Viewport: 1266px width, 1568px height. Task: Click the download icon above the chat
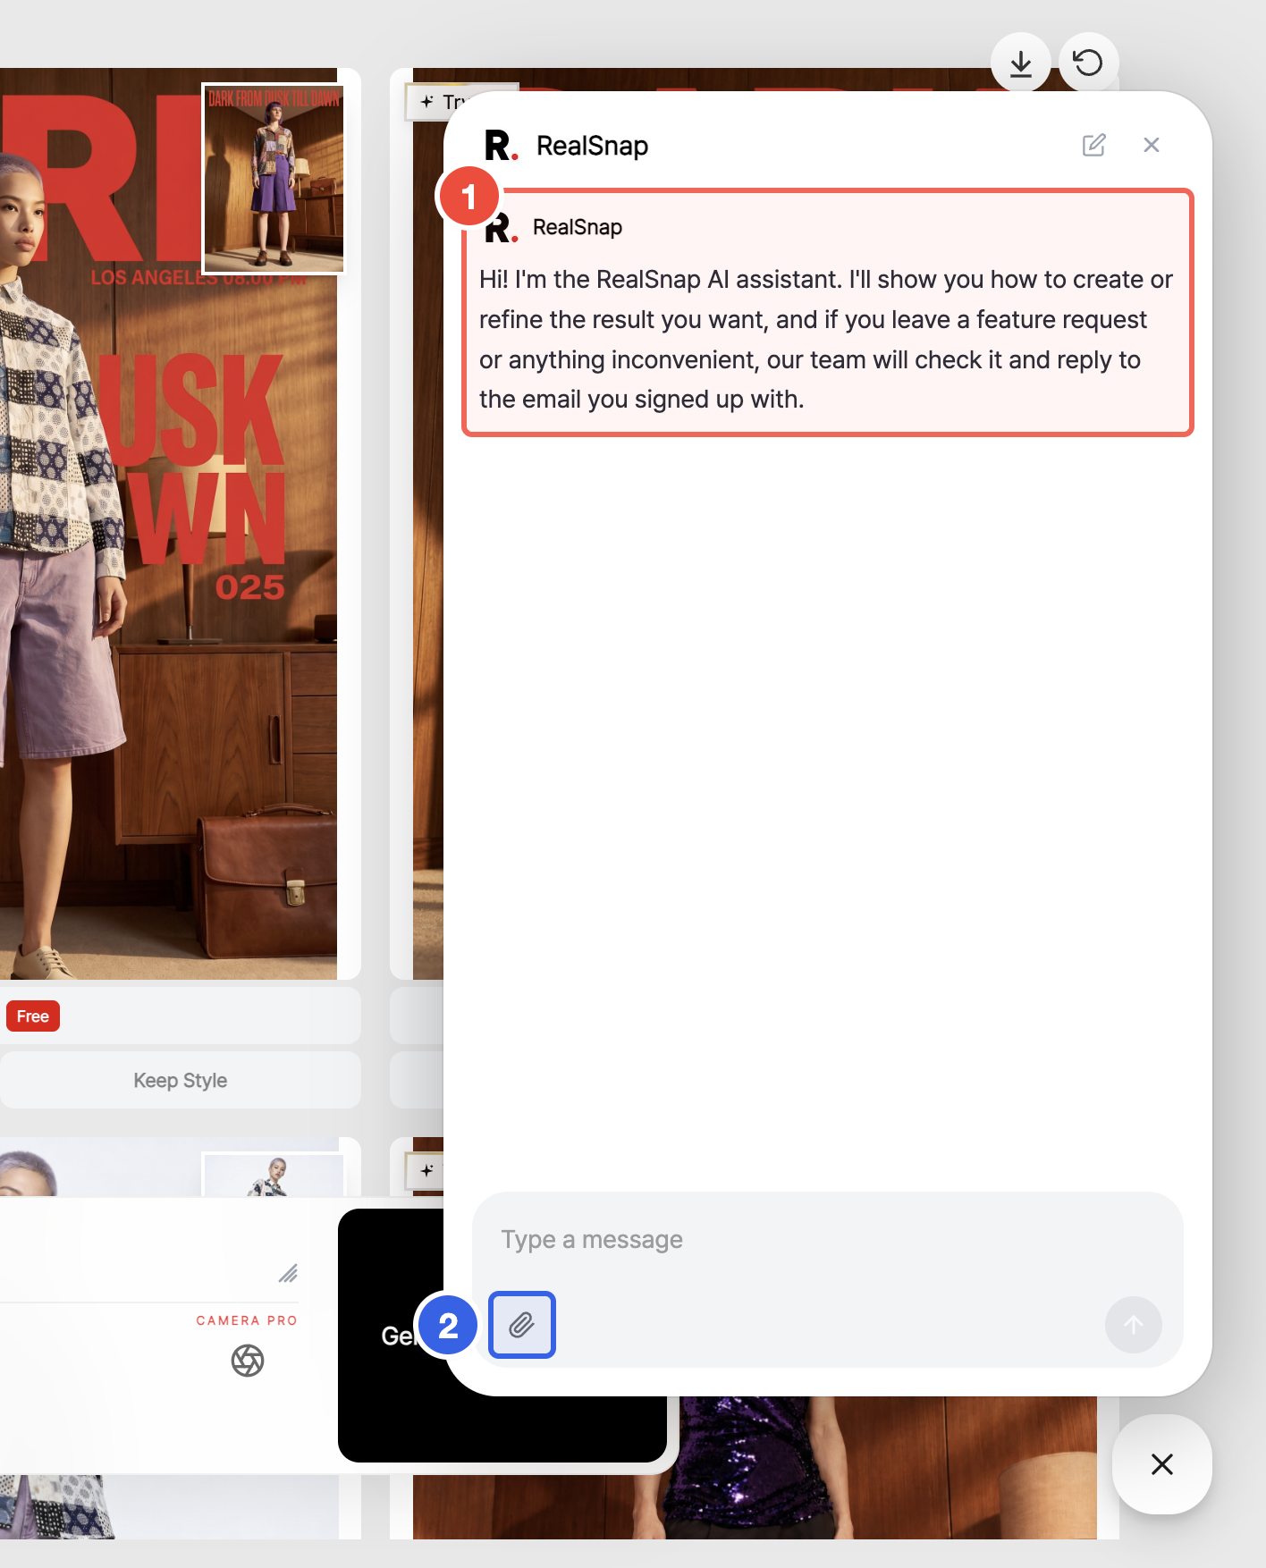point(1020,63)
